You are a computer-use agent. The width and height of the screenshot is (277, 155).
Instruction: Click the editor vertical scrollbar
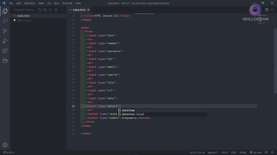(275, 61)
